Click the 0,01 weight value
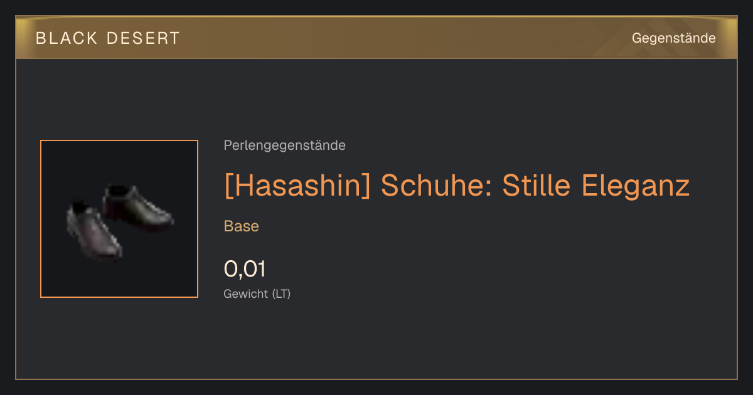753x395 pixels. [x=245, y=269]
